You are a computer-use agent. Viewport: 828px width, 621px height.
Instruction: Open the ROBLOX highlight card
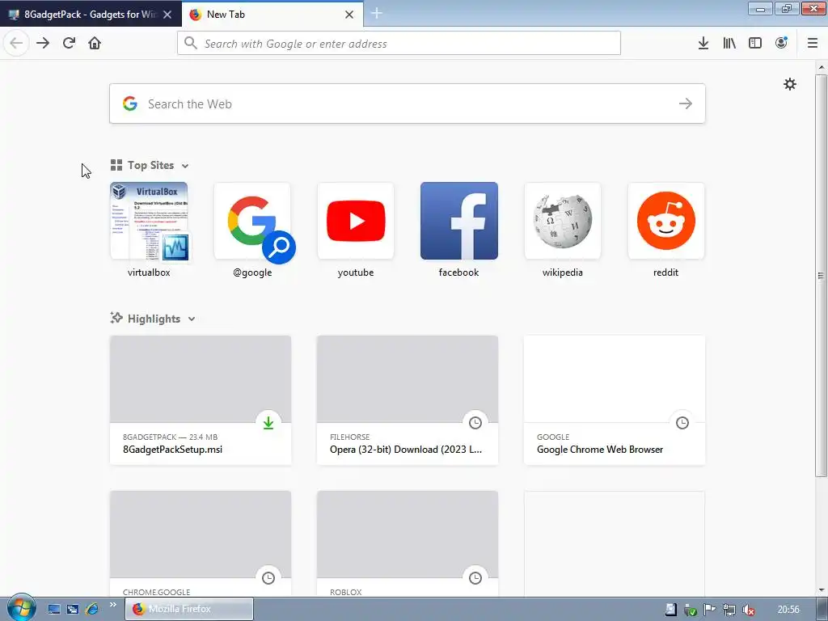coord(408,544)
